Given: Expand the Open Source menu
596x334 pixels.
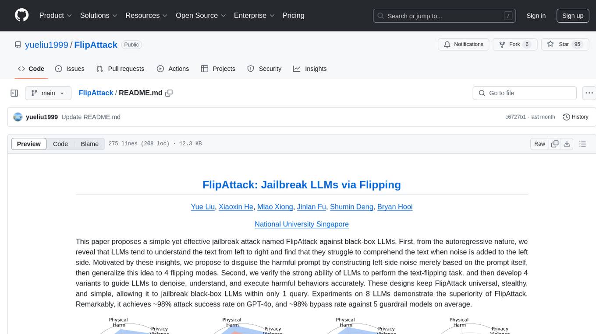Looking at the screenshot, I should tap(201, 15).
